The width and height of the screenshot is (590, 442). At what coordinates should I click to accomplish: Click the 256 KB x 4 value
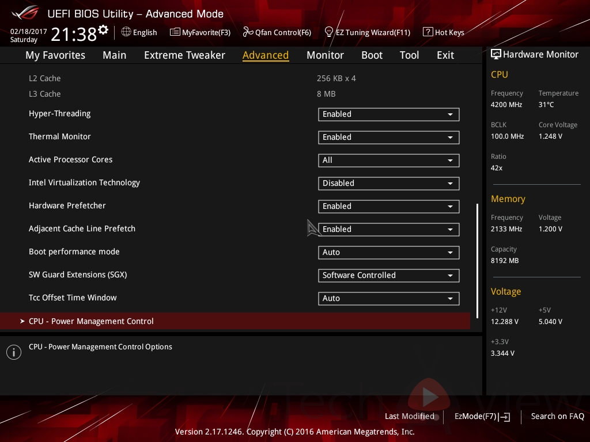(x=336, y=78)
